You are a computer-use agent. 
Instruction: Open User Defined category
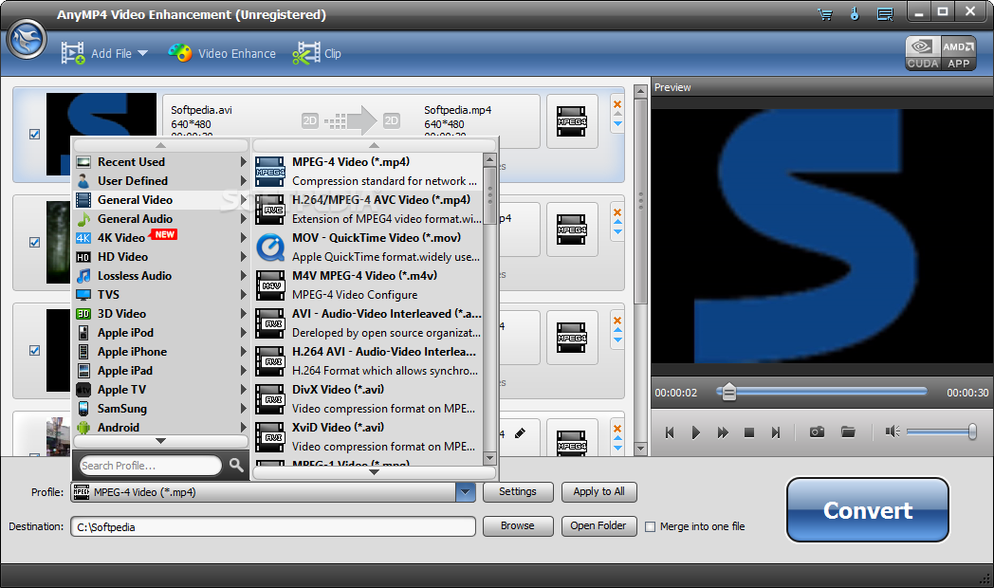[x=161, y=180]
